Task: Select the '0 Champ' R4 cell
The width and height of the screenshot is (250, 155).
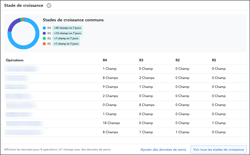Action: (x=110, y=105)
